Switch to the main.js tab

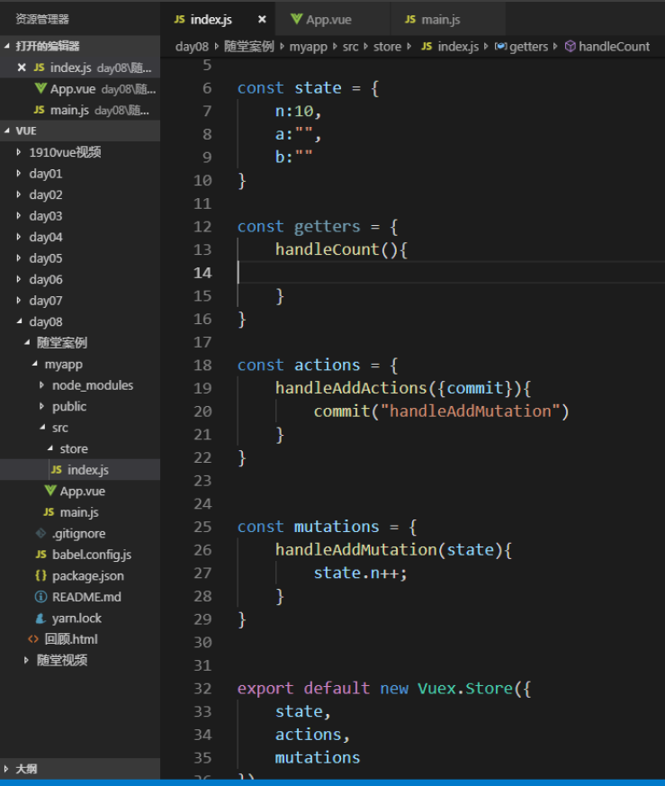point(447,20)
